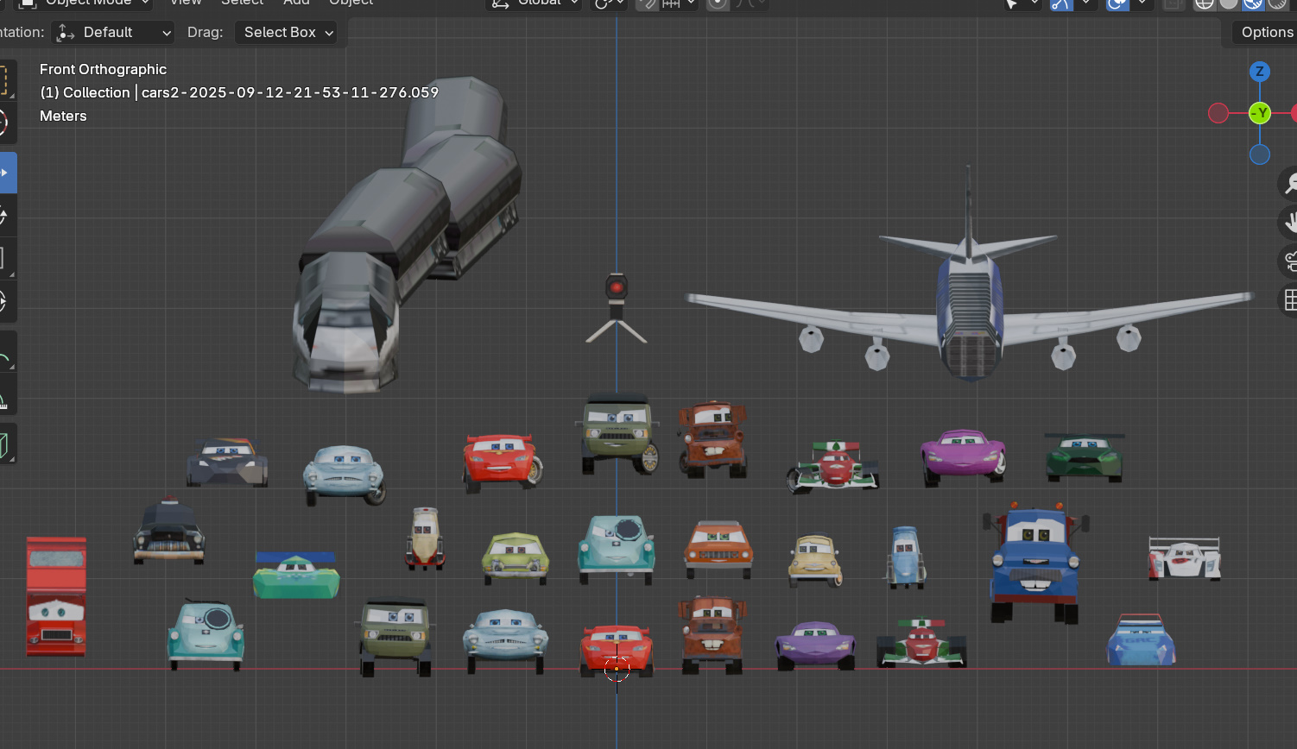Click the Front Orthographic view label
The height and width of the screenshot is (749, 1297).
(x=103, y=69)
